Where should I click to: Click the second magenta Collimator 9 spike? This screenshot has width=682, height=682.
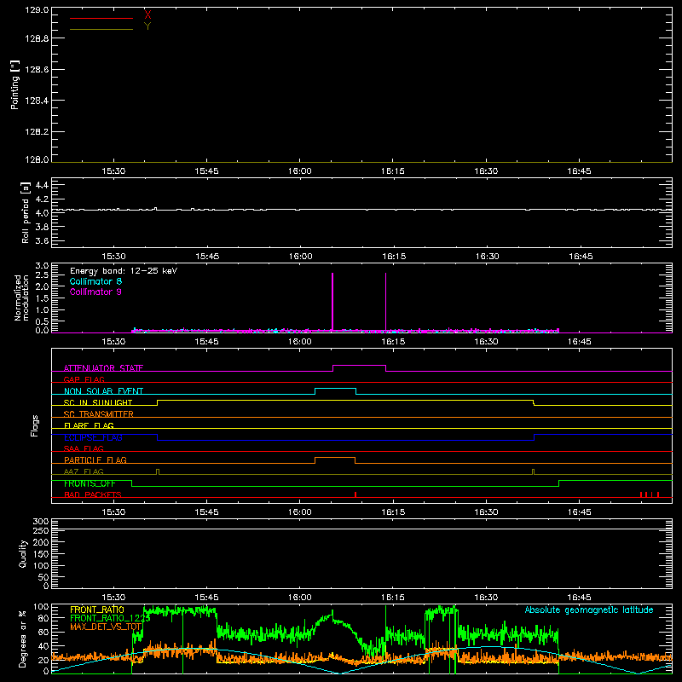tap(386, 303)
